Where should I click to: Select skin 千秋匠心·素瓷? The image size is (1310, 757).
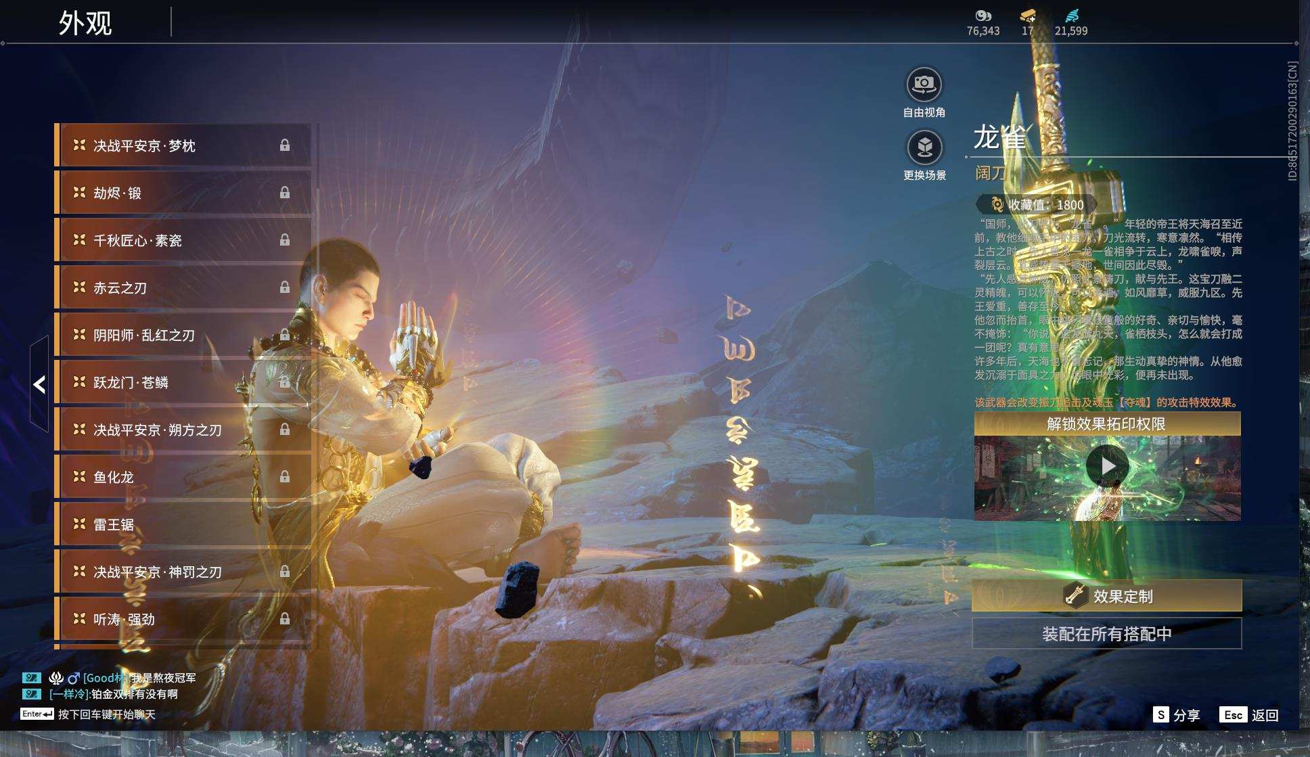(183, 240)
